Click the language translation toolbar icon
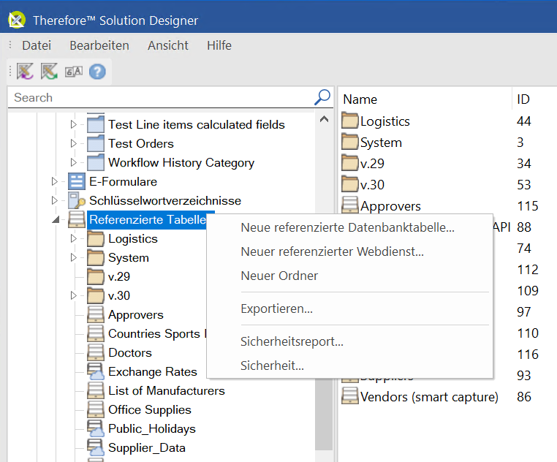Image resolution: width=557 pixels, height=462 pixels. tap(74, 72)
